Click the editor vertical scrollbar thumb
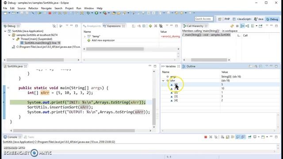283x159 pixels. 154,112
